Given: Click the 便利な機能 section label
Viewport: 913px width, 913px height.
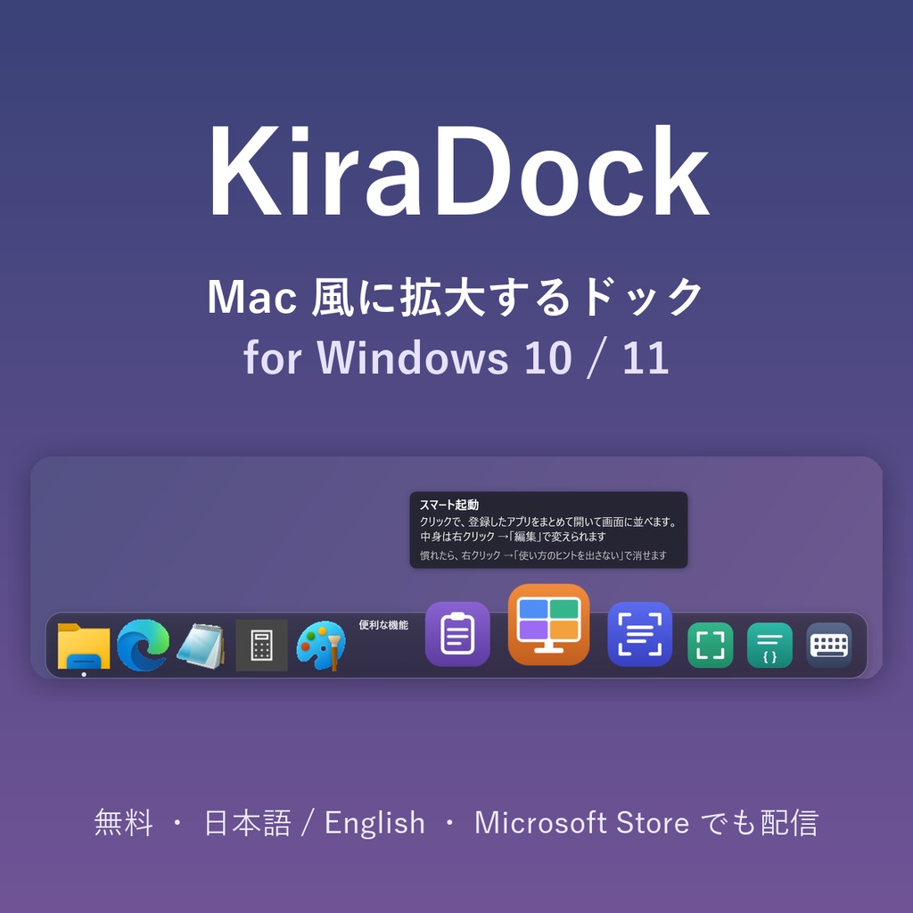Looking at the screenshot, I should point(383,625).
